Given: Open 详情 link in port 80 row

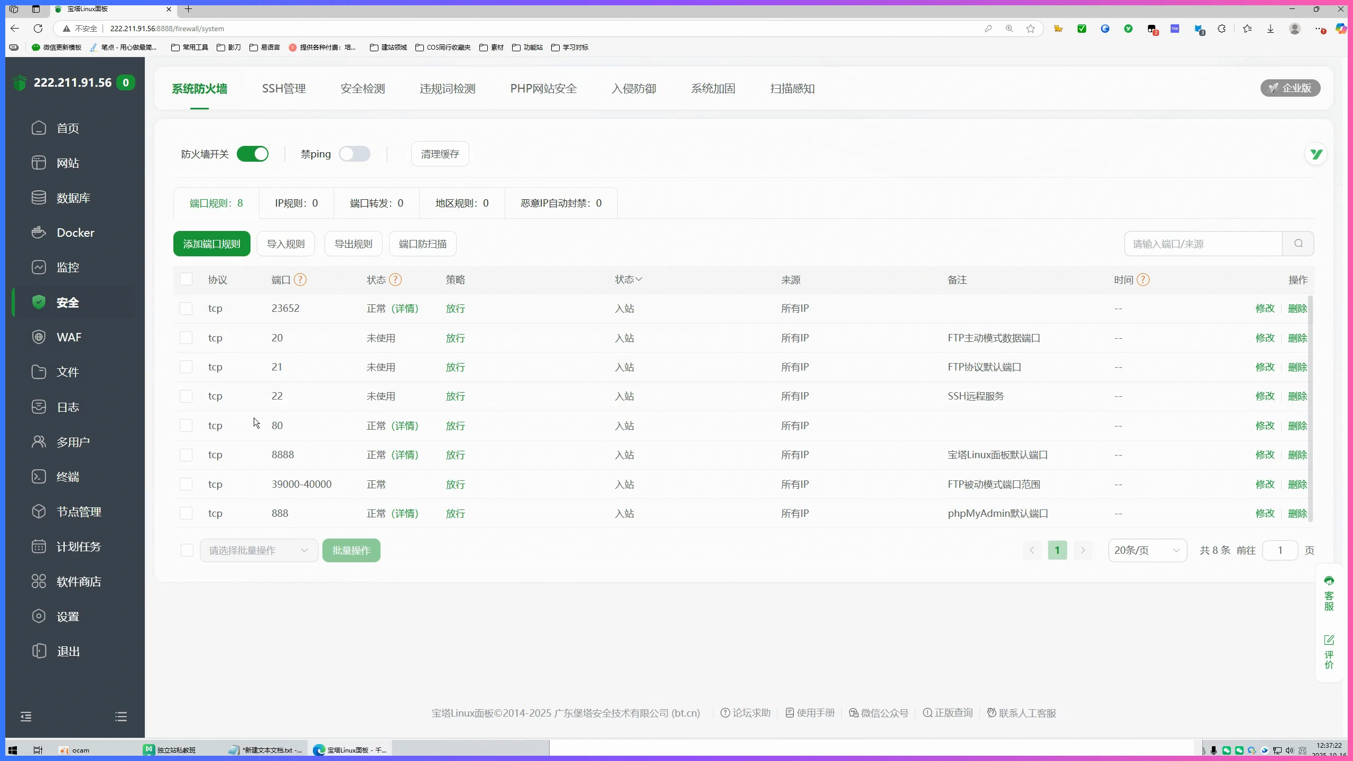Looking at the screenshot, I should (x=405, y=425).
